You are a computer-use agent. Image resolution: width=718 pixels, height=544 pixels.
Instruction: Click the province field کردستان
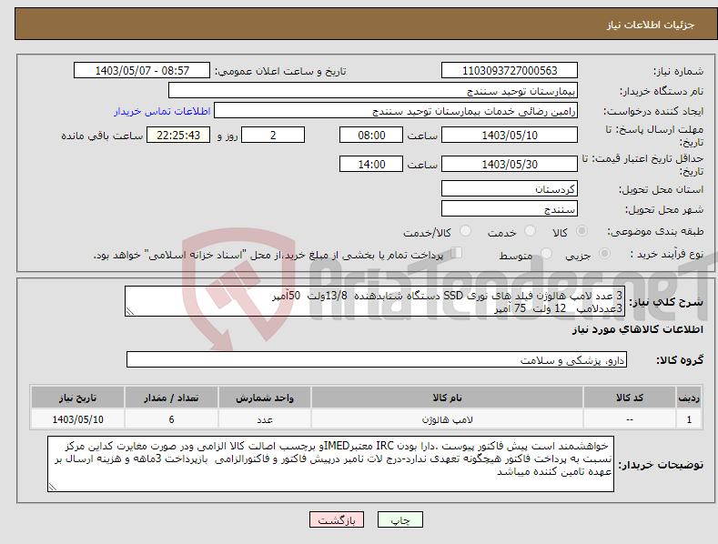coord(510,188)
